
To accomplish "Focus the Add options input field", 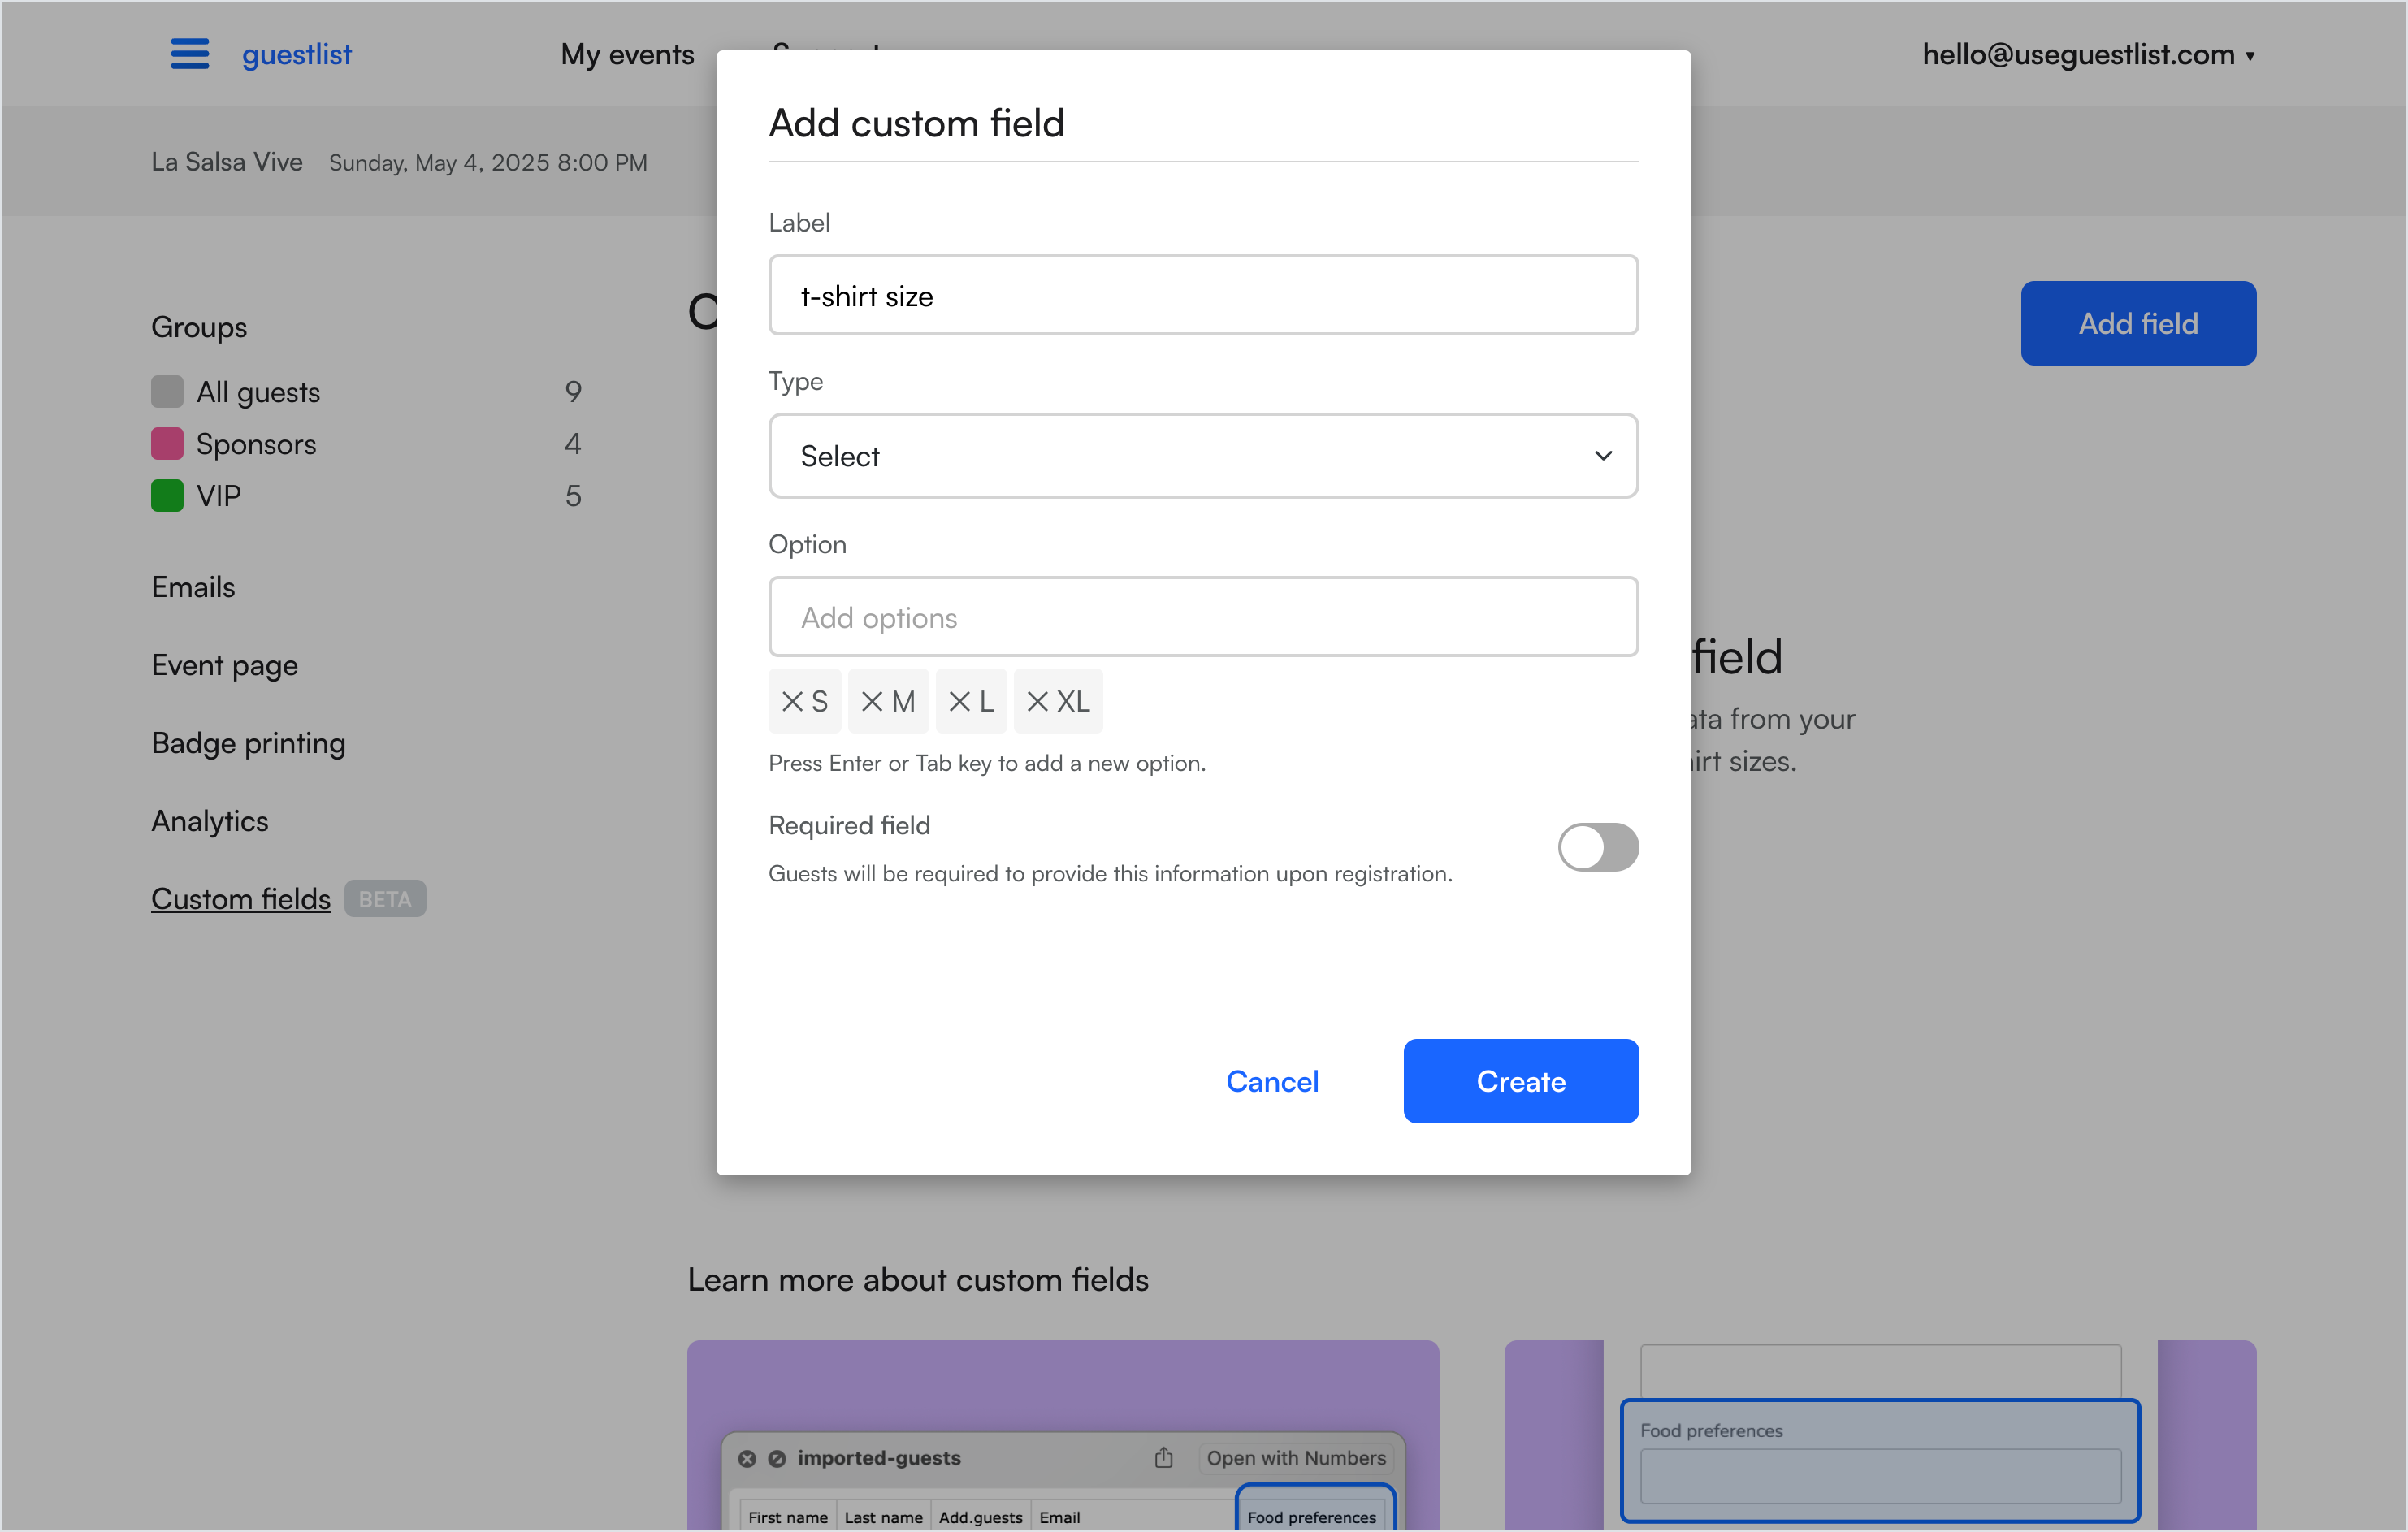I will [1202, 617].
